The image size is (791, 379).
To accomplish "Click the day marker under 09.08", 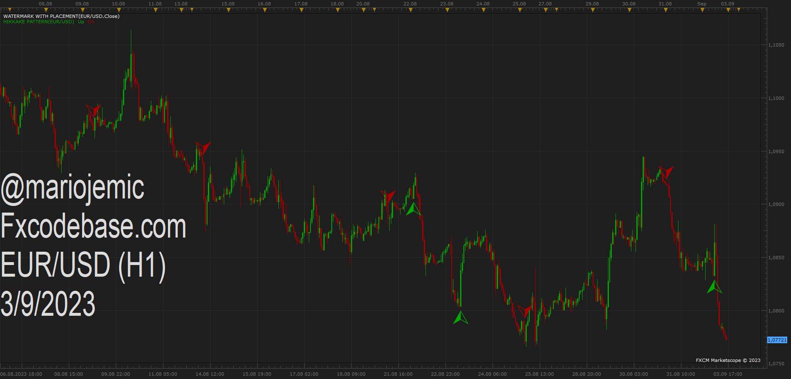I will (83, 10).
